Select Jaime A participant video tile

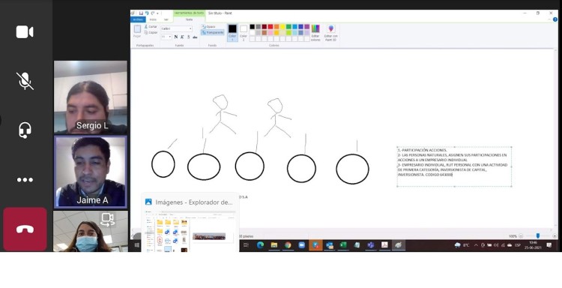[x=91, y=172]
